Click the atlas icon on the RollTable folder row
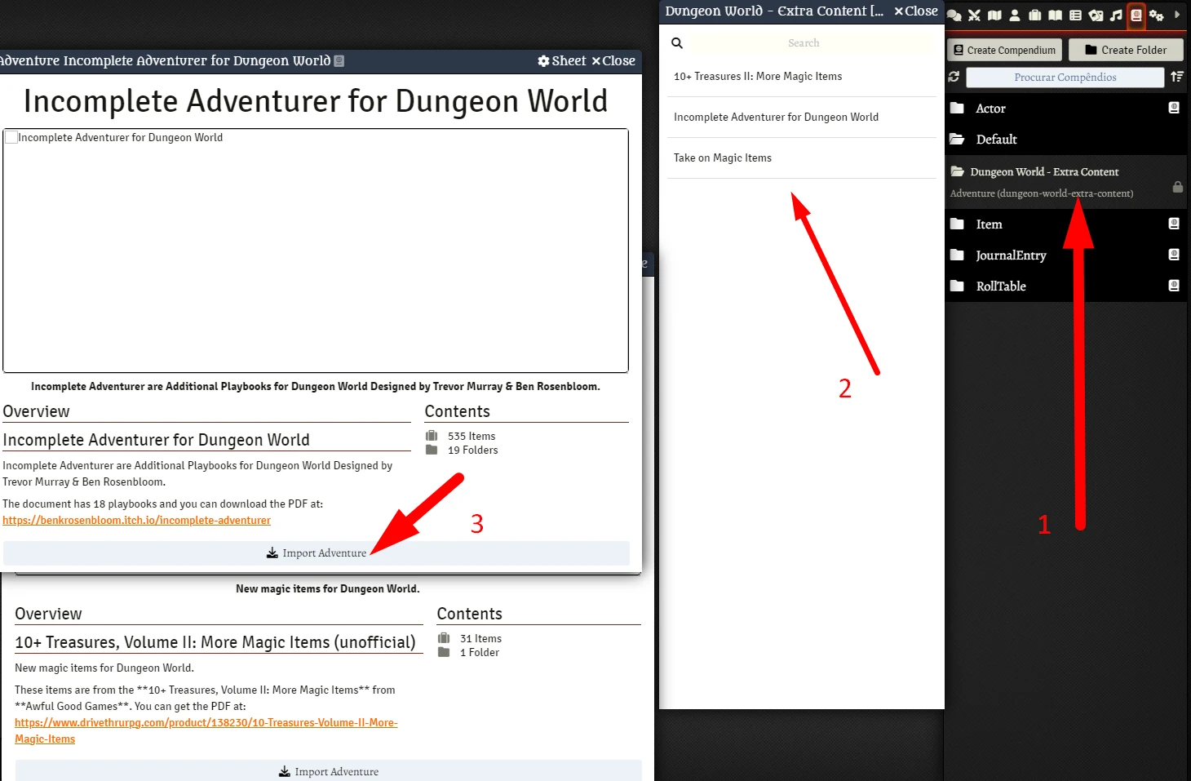Screen dimensions: 1191x781 1174,286
